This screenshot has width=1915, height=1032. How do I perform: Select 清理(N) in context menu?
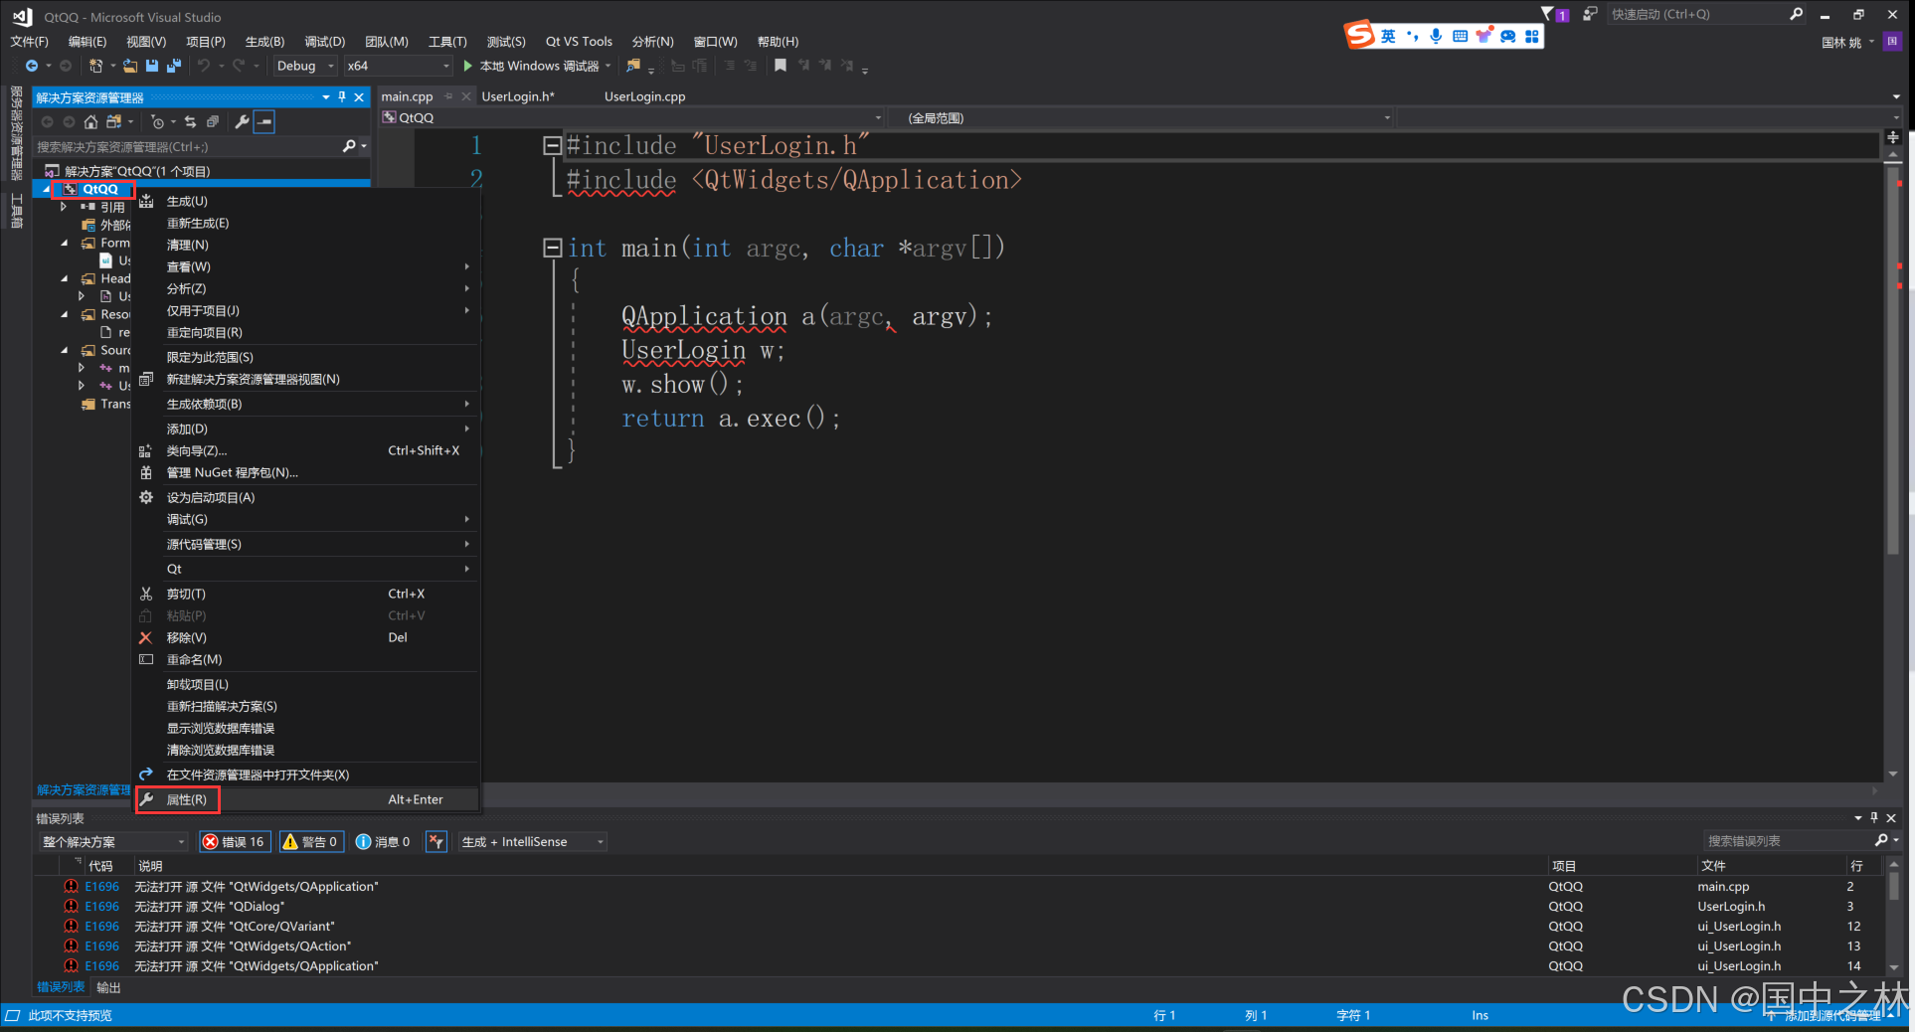pos(306,245)
